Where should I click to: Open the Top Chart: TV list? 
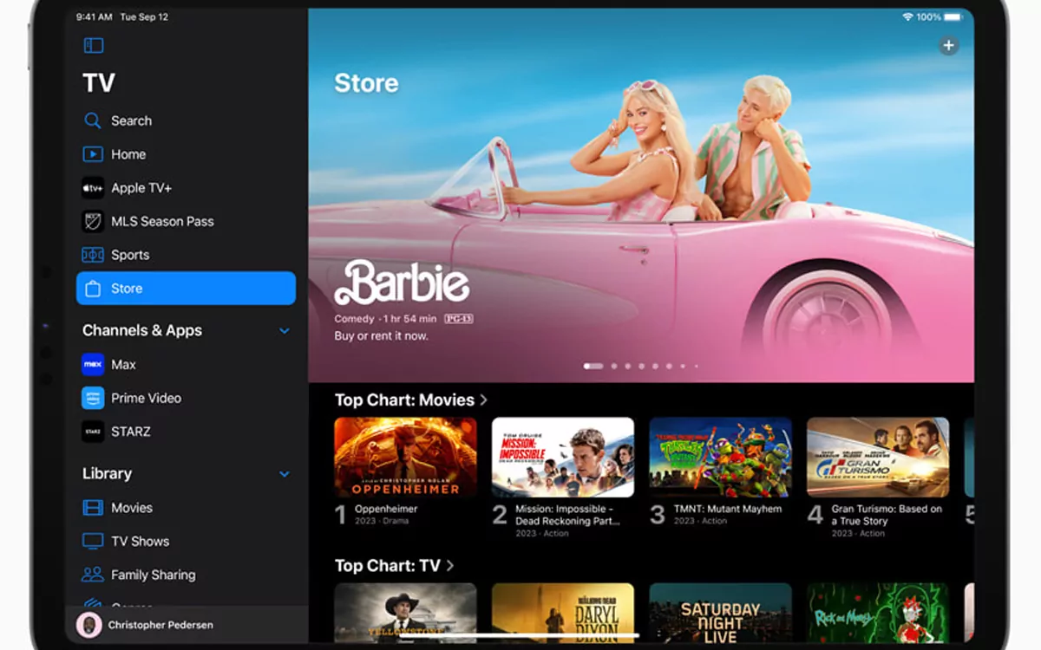(x=395, y=565)
